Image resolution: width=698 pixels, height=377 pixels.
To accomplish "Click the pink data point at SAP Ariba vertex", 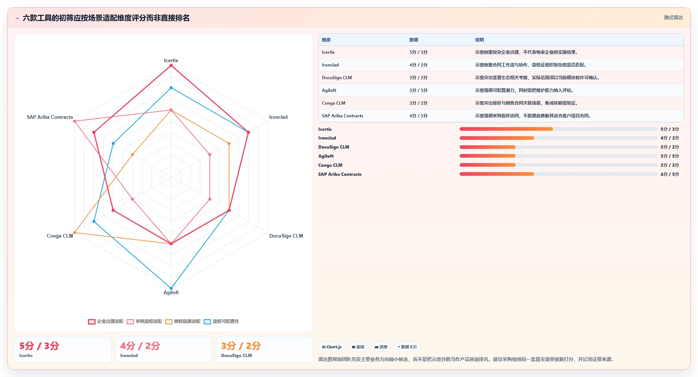I will click(74, 121).
